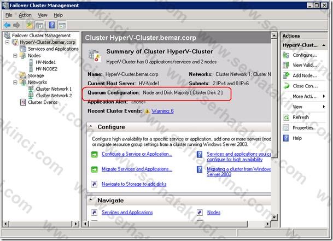Click the Add Node... action

tap(305, 75)
